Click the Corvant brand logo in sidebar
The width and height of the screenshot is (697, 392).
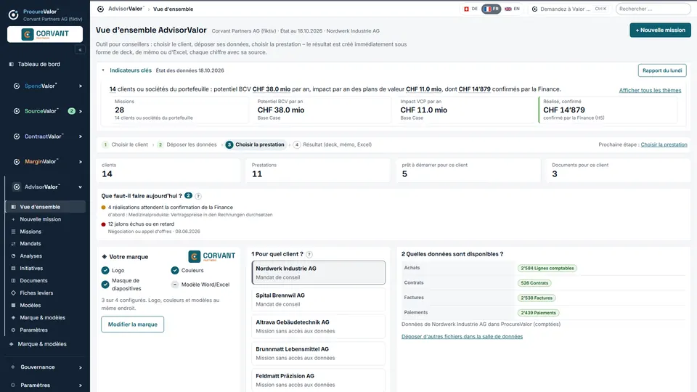tap(45, 34)
